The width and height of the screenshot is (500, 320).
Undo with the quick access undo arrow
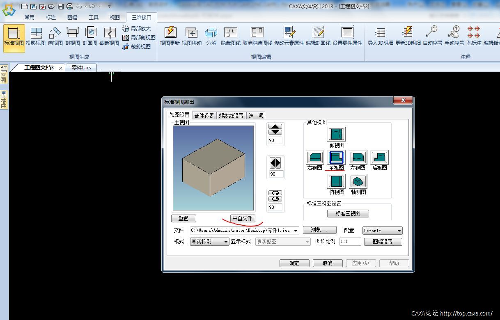79,6
